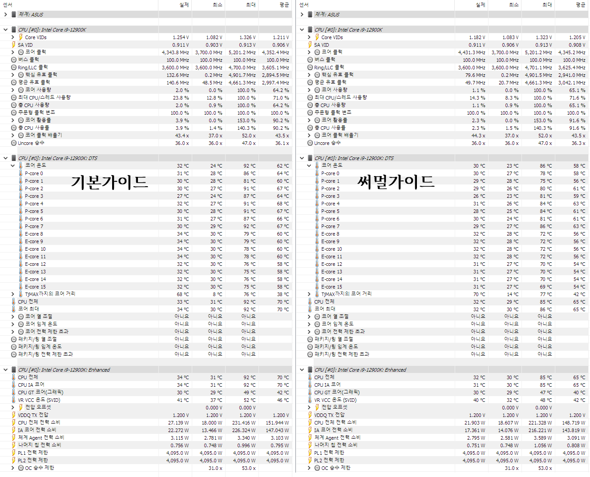Select the 총 CPU 사용량 row under 기본가이드

pos(146,105)
